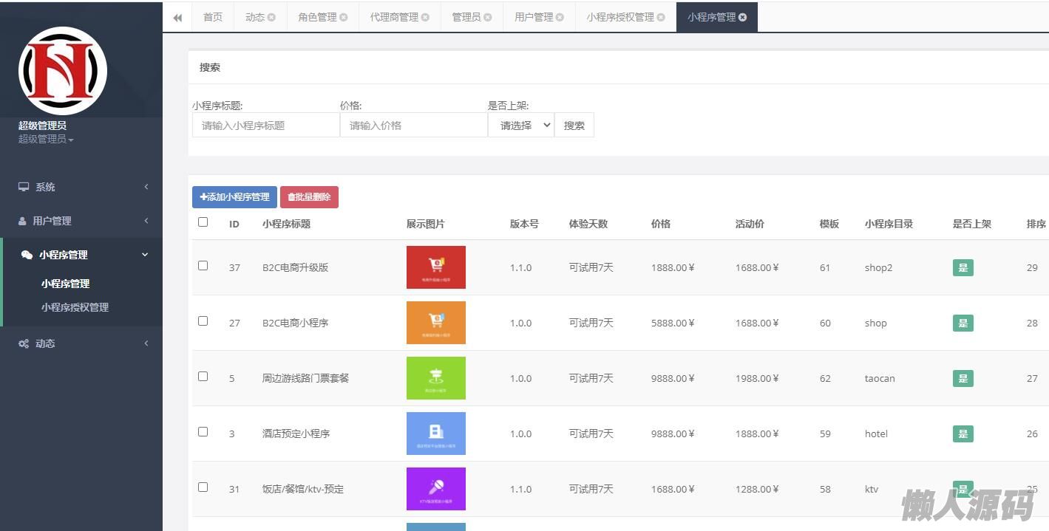Close the active 小程序管理 tab

click(x=742, y=18)
